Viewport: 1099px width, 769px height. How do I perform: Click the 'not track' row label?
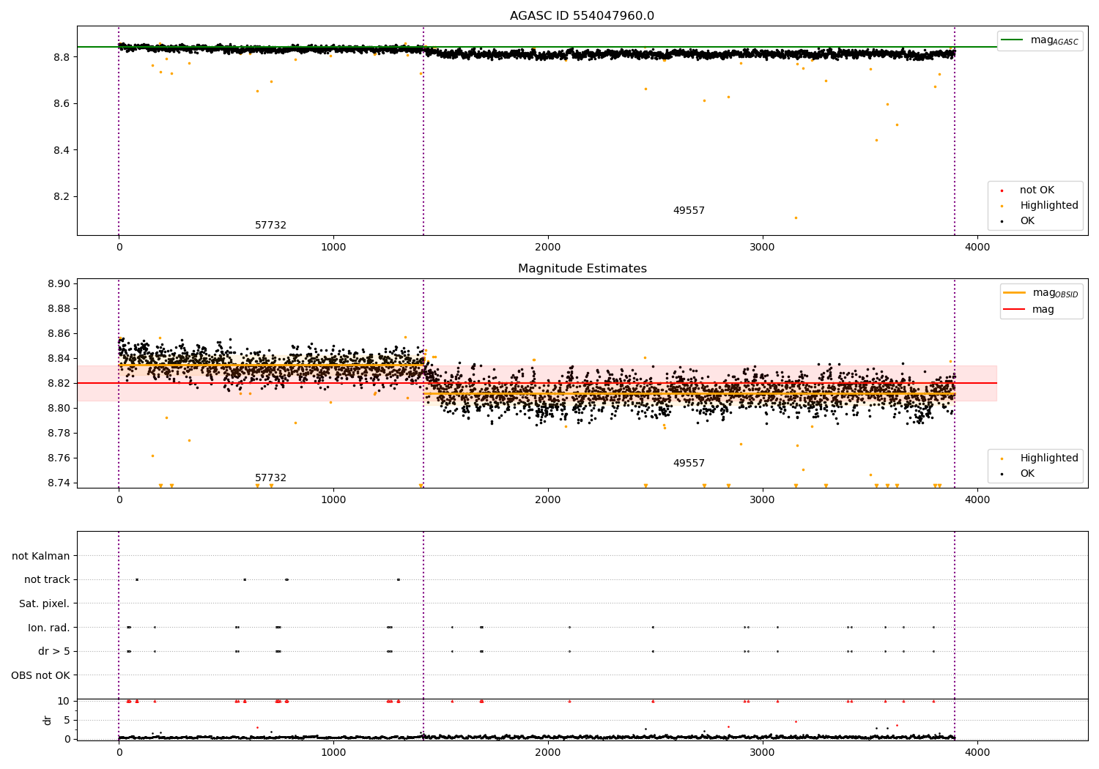(x=47, y=579)
